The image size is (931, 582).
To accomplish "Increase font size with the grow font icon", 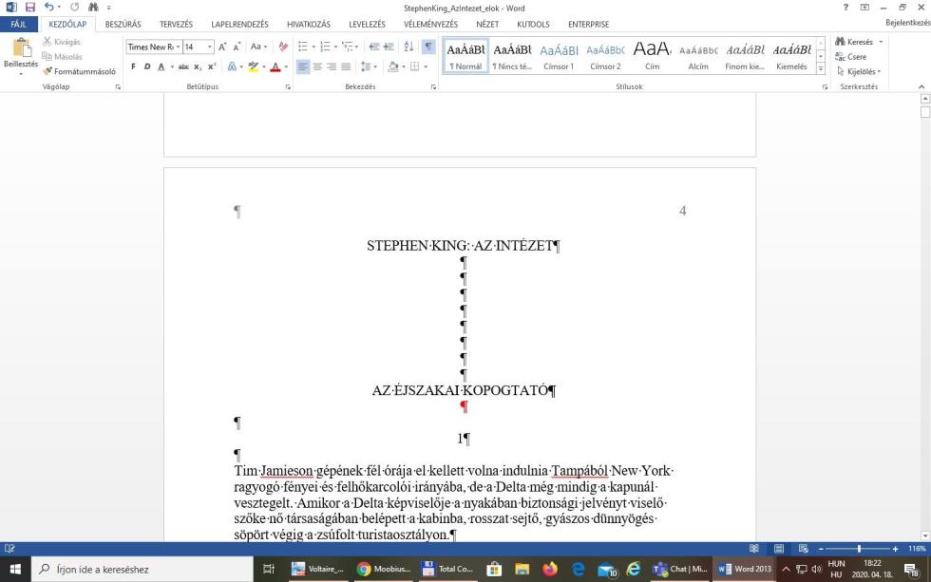I will click(x=222, y=47).
